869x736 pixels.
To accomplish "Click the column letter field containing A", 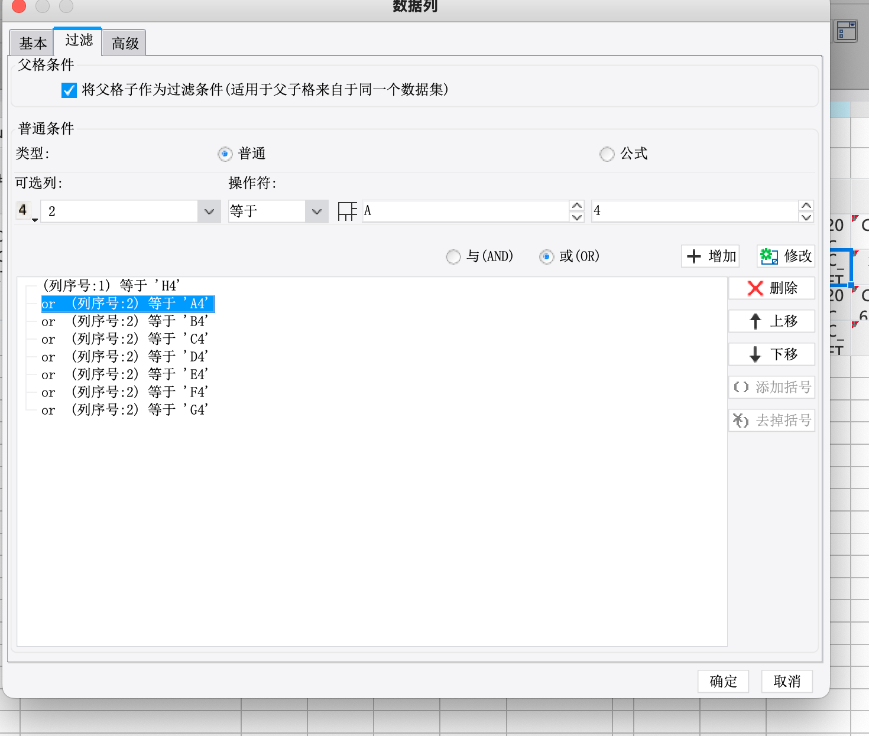I will pos(465,211).
